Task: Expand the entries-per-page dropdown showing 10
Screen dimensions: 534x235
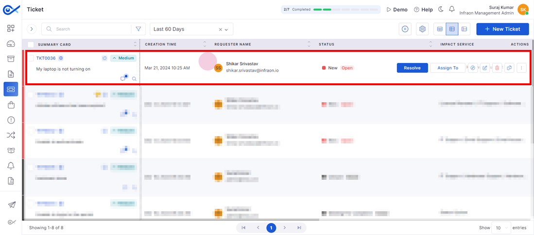Action: tap(501, 228)
